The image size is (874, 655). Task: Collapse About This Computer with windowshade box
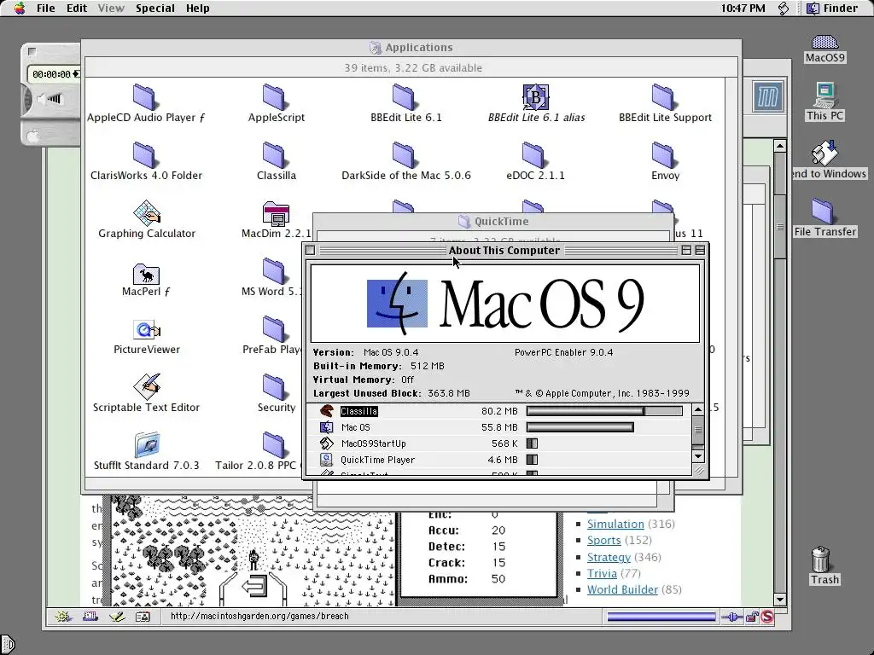pos(700,250)
